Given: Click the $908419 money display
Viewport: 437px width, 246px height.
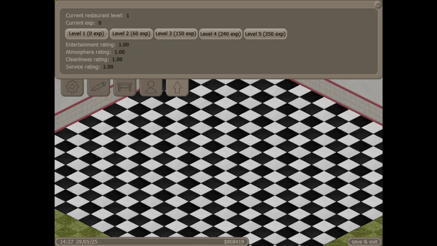Looking at the screenshot, I should click(234, 242).
